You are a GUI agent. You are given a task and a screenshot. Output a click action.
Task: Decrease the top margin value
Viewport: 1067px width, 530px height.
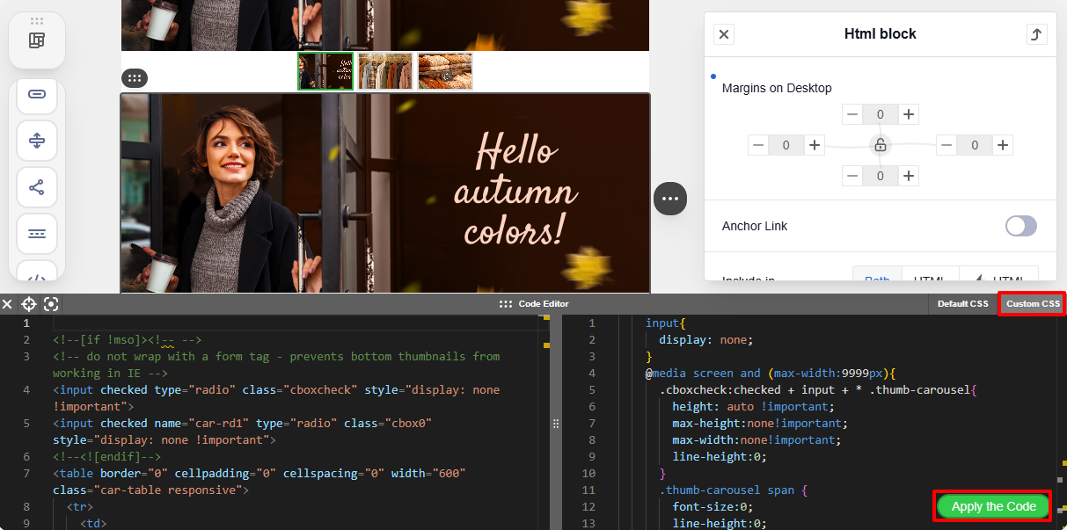[852, 114]
